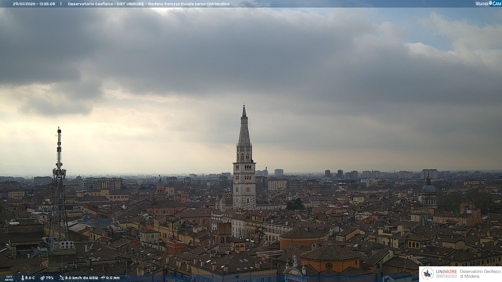
Task: Click the separator bar after the timestamp
Action: tap(61, 4)
